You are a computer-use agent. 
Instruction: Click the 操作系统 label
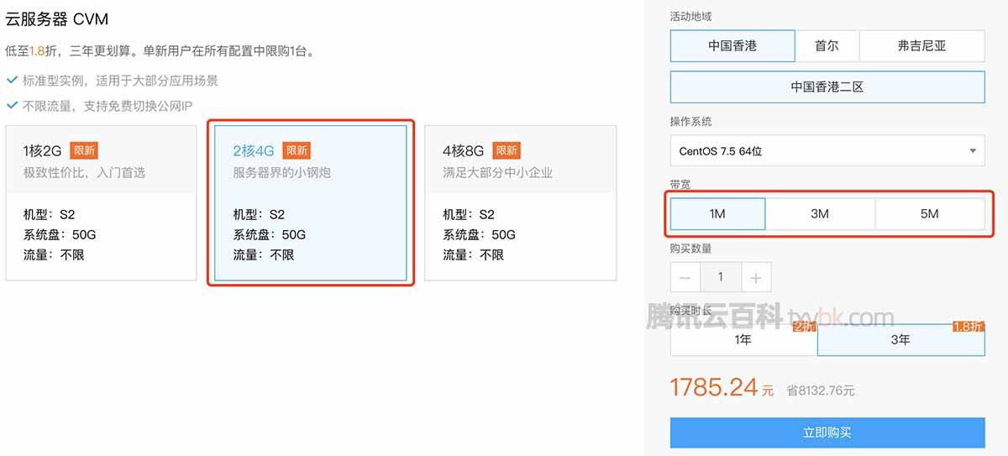point(691,122)
